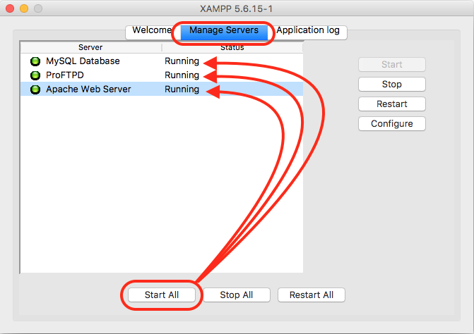Screen dimensions: 474x334
Task: Close the XAMPP window with red button
Action: click(10, 8)
